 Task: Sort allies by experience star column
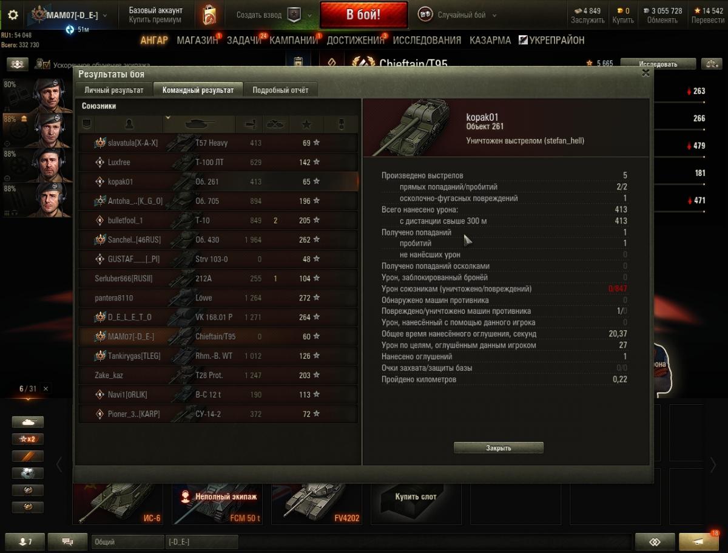click(x=306, y=124)
